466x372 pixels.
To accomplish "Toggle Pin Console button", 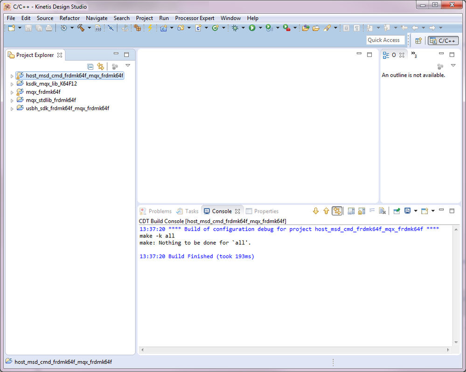I will point(397,211).
